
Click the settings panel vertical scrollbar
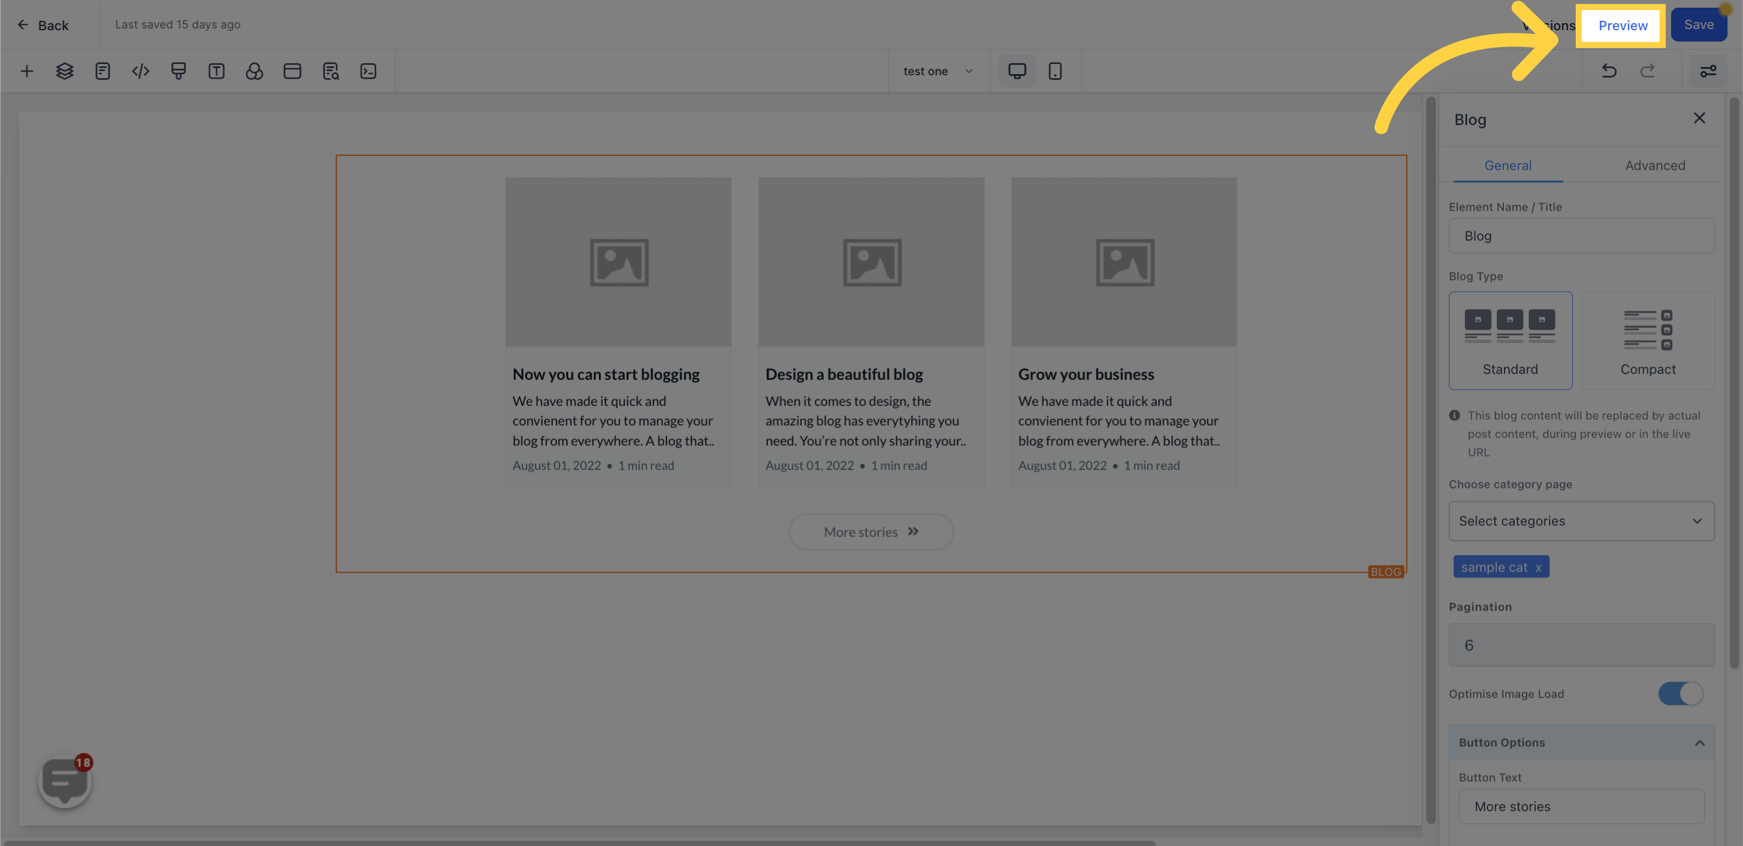(1733, 382)
